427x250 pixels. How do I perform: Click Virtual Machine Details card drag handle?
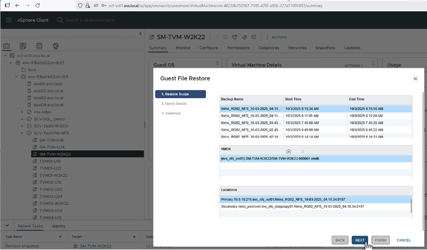point(372,63)
